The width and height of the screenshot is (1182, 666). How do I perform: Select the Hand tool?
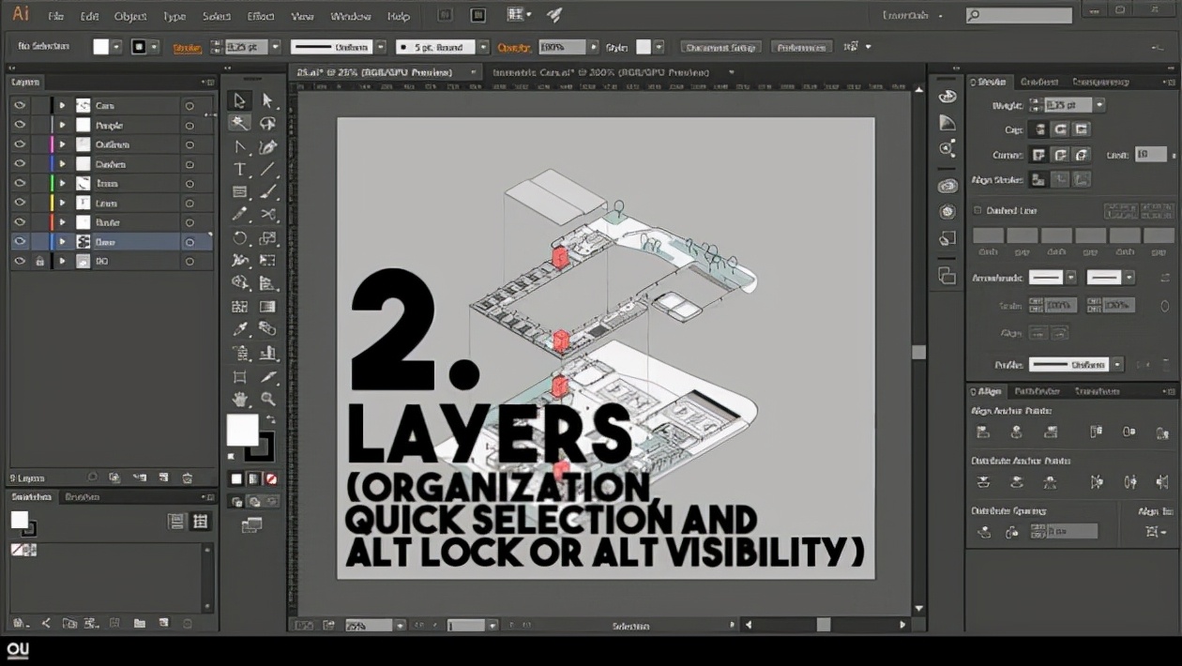coord(239,399)
